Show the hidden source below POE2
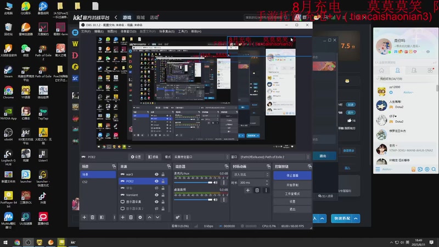439x247 pixels. click(156, 188)
